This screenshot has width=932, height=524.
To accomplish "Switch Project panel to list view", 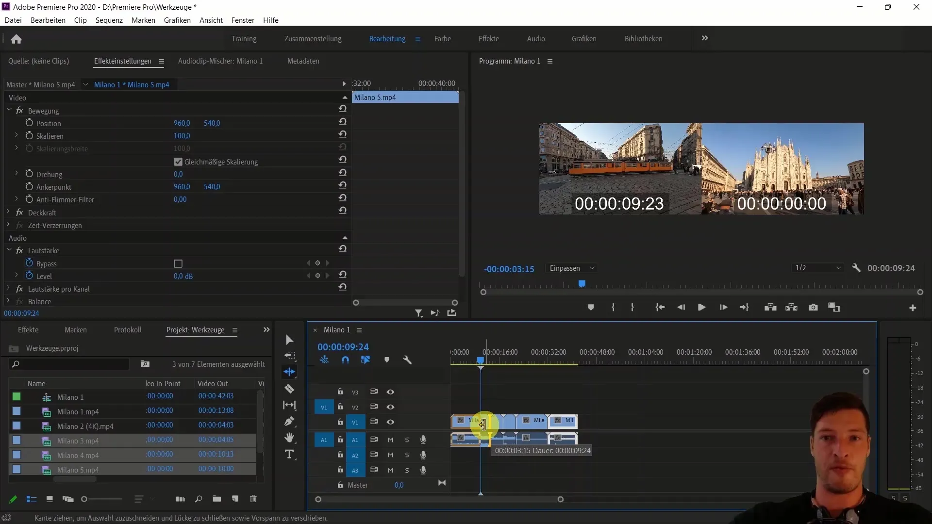I will [32, 499].
